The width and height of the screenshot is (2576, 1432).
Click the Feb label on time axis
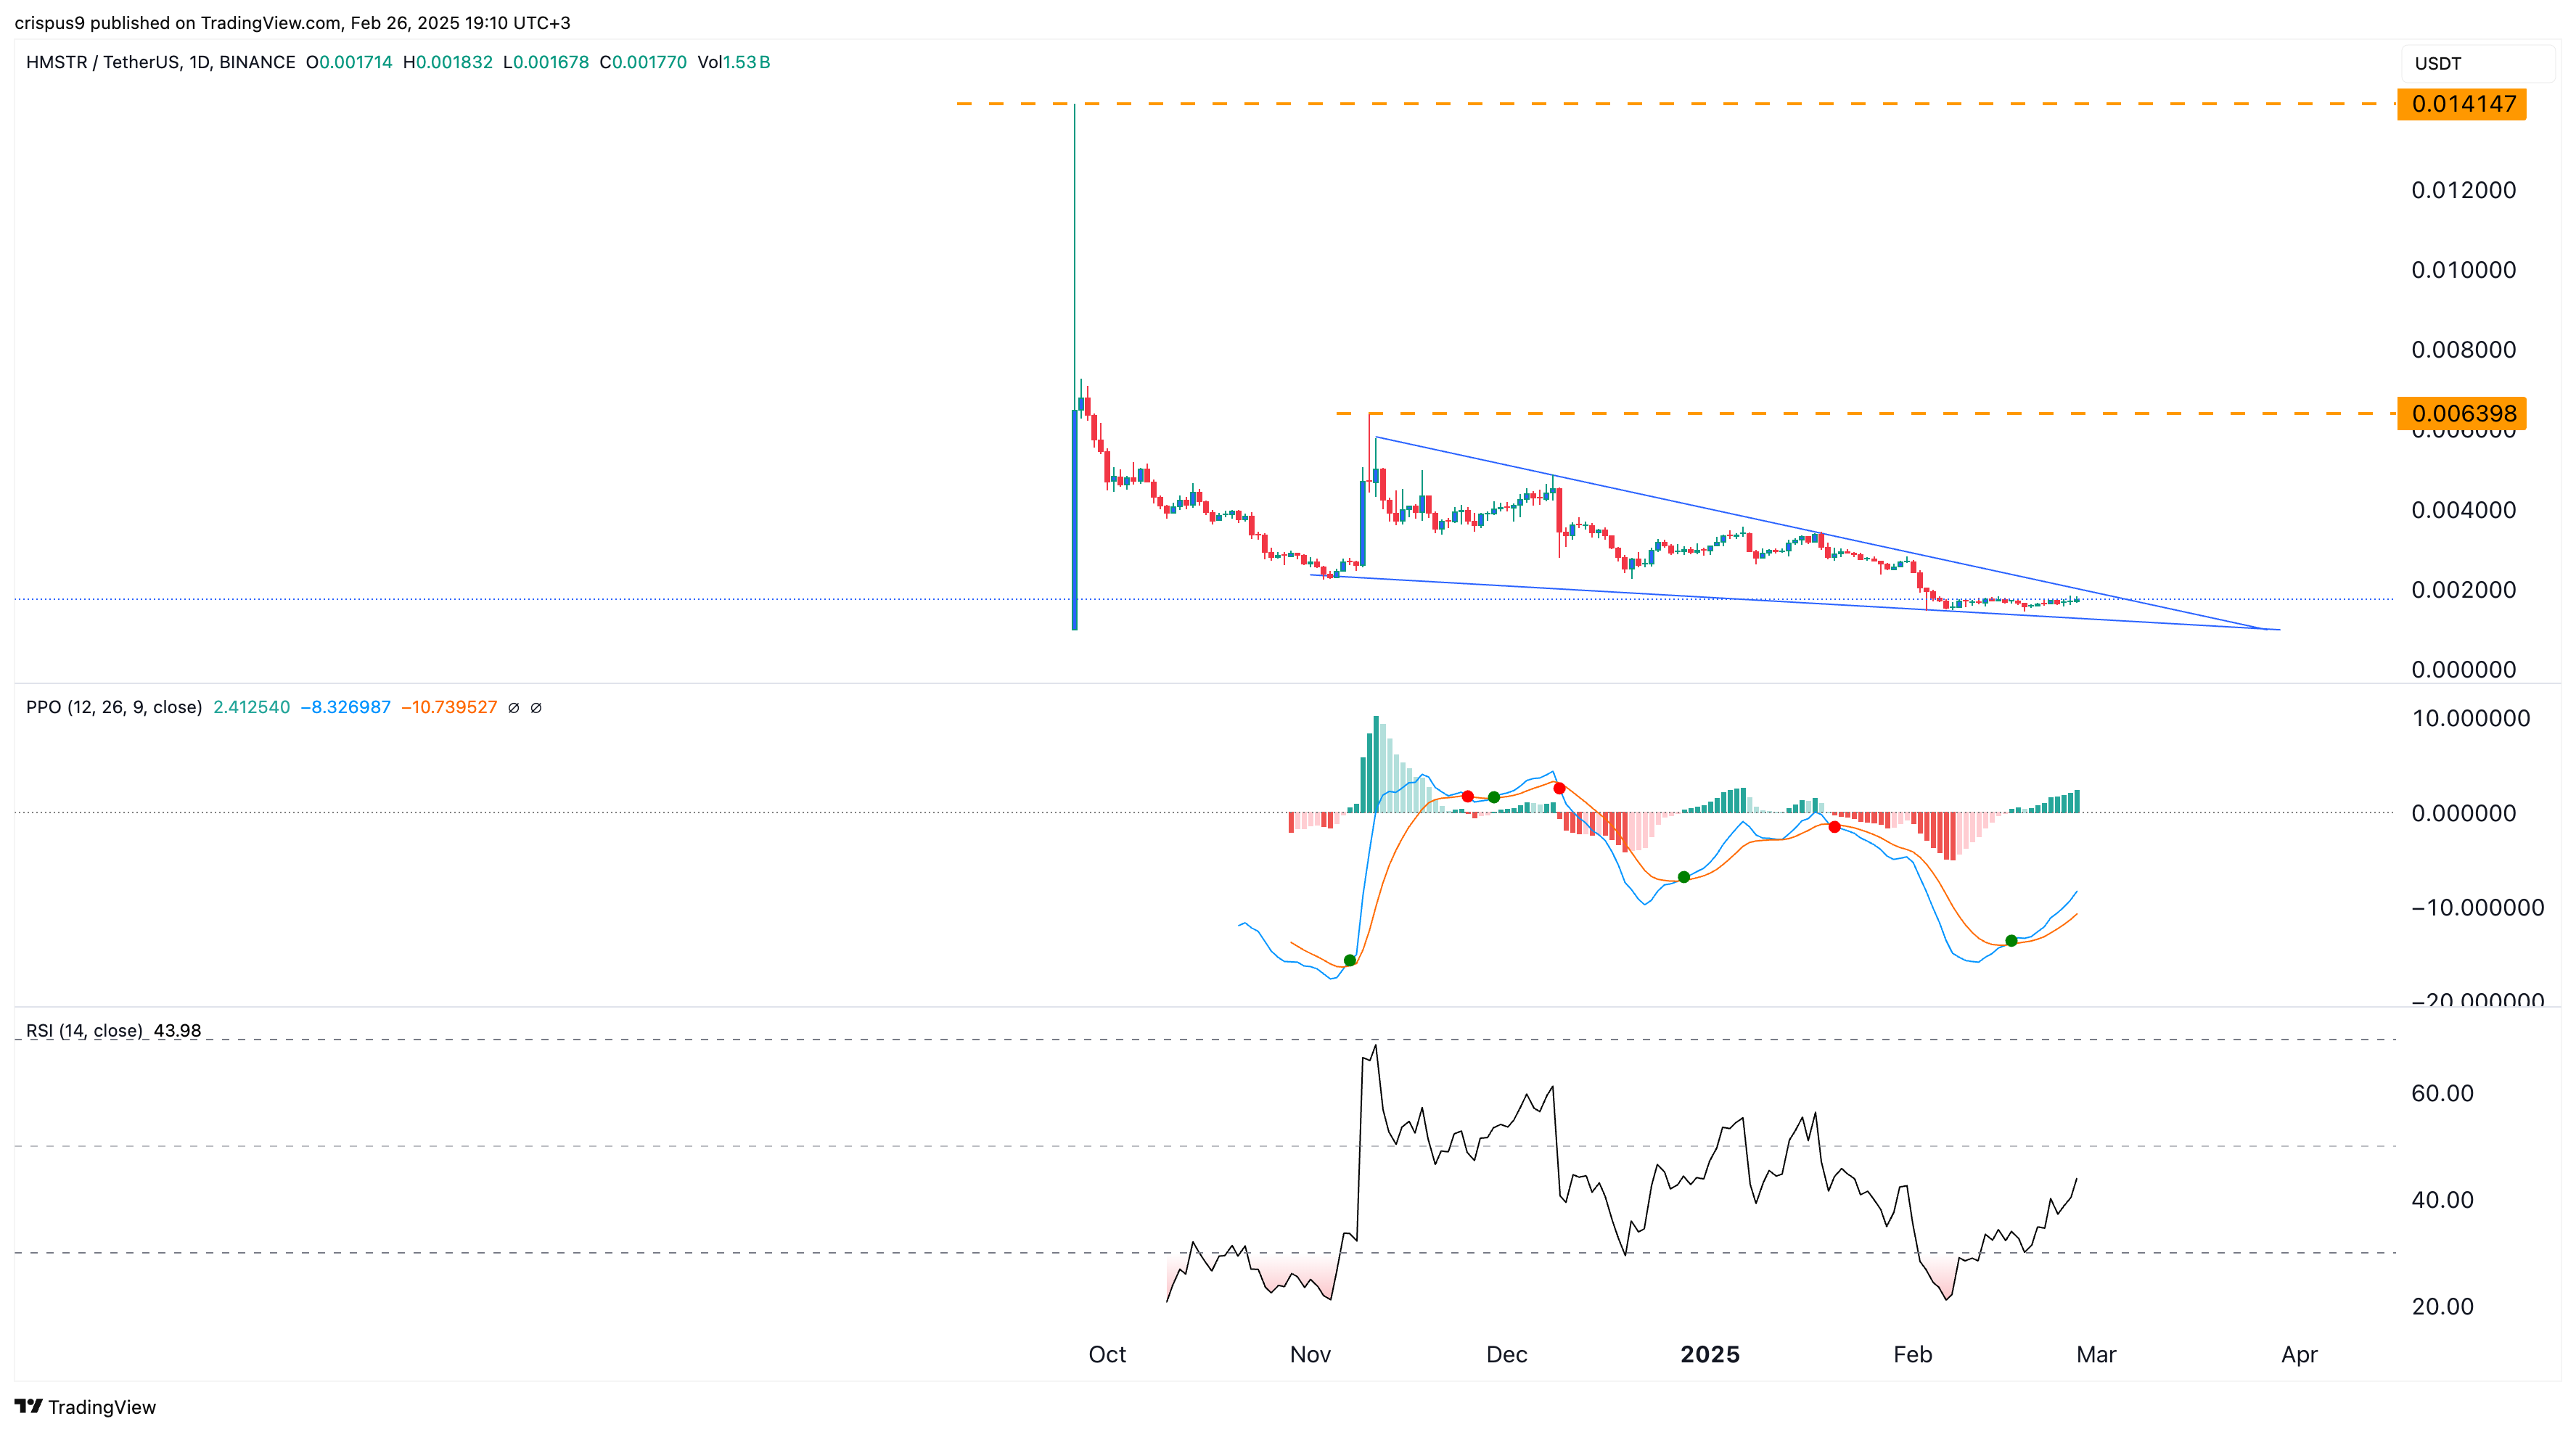(x=1913, y=1354)
